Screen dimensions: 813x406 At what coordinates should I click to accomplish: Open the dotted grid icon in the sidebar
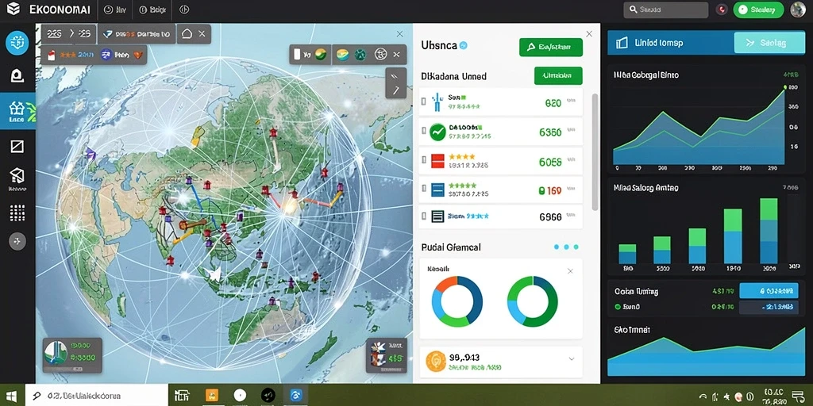pyautogui.click(x=17, y=213)
